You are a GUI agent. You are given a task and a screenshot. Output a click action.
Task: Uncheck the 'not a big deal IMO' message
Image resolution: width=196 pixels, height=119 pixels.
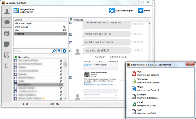point(71,51)
